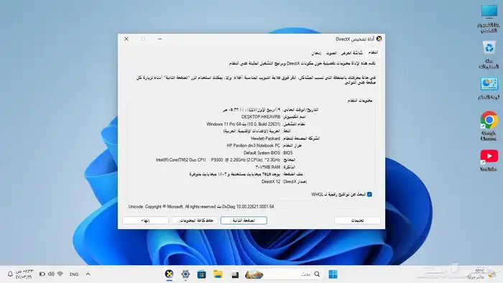This screenshot has height=283, width=503.
Task: Click the Save All Information button
Action: (x=195, y=221)
